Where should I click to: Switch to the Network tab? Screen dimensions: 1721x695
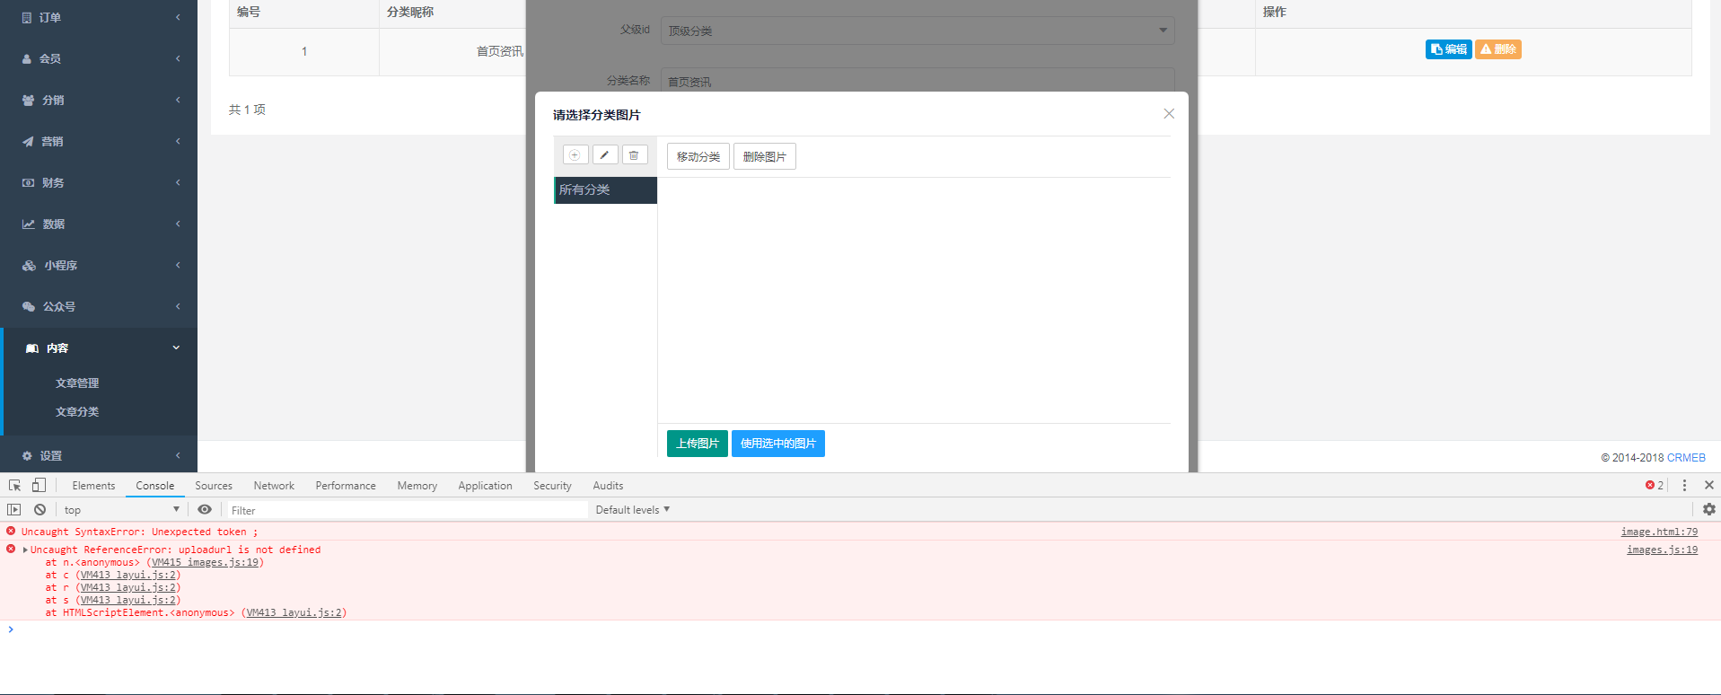pos(274,486)
